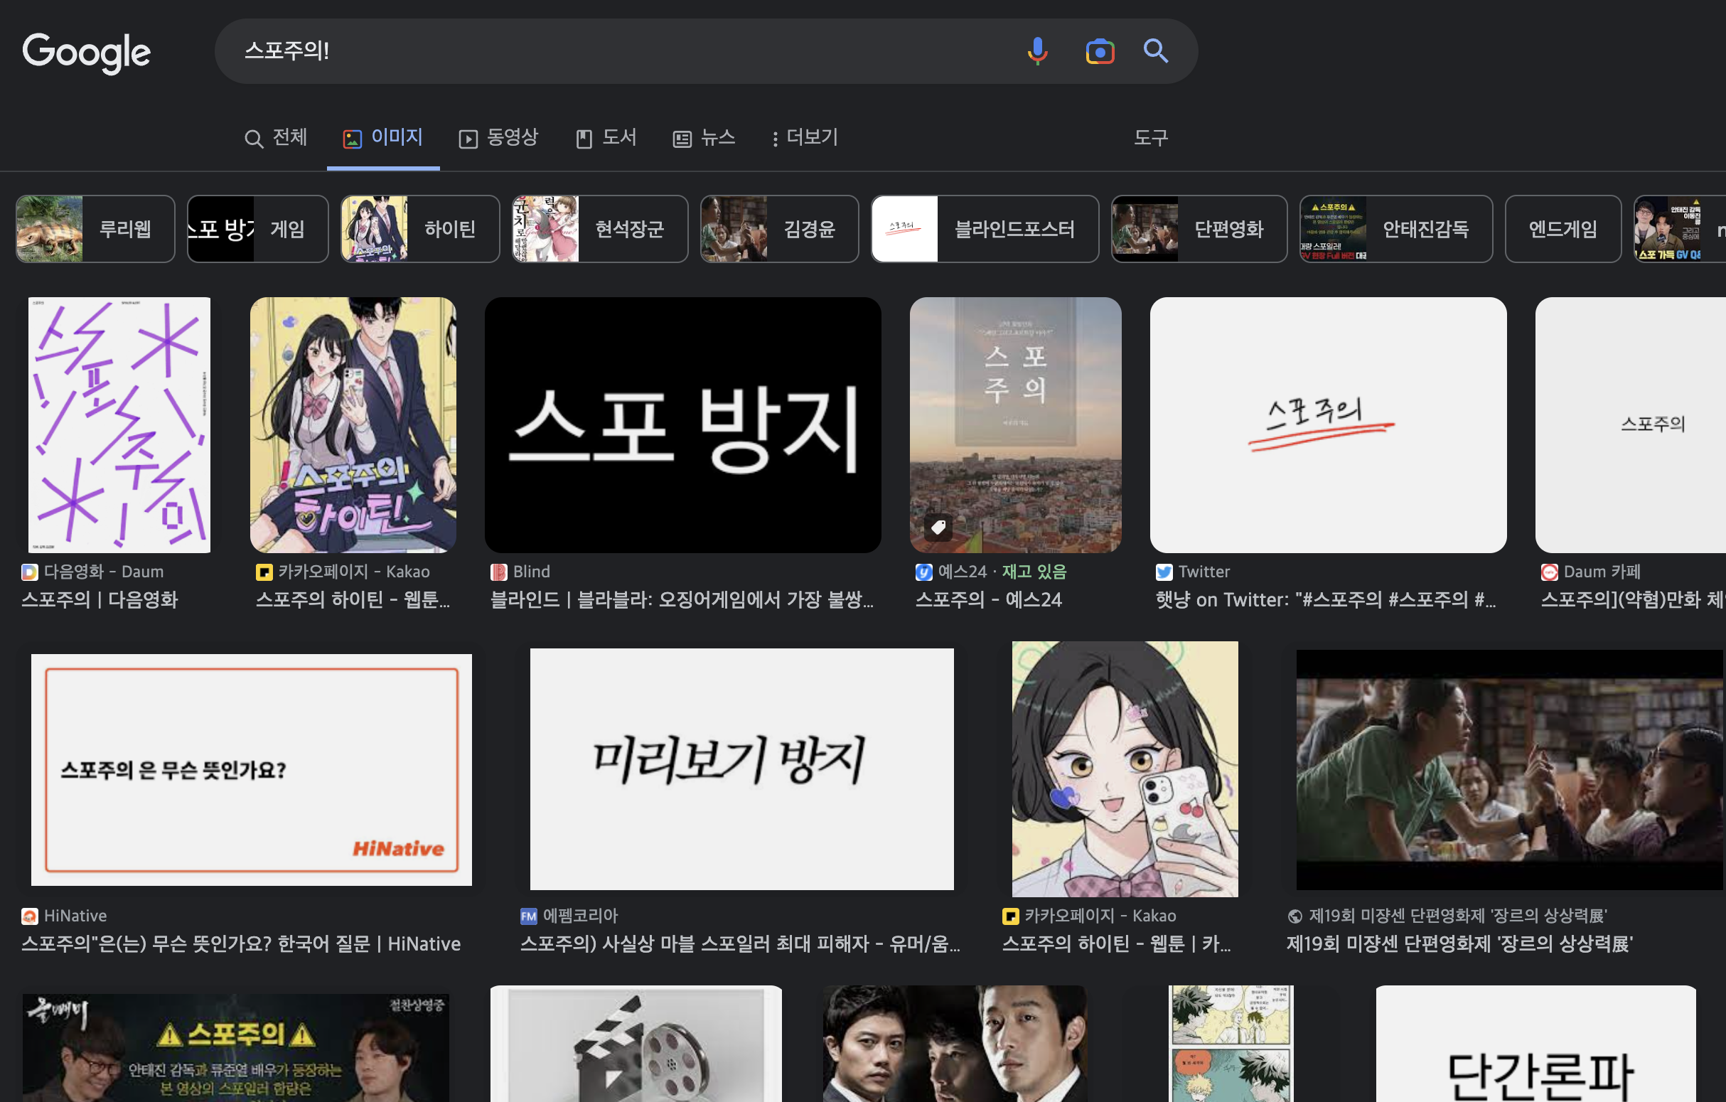Open the 제19회 미쟝센 단편영화제 link
The width and height of the screenshot is (1726, 1102).
1459,943
